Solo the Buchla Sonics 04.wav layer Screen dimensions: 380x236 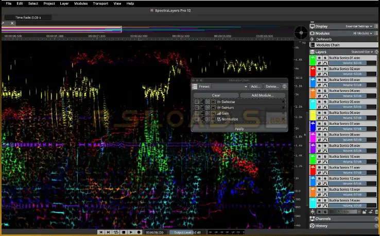(324, 91)
